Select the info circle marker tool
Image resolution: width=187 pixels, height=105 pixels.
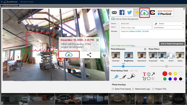pyautogui.click(x=149, y=74)
